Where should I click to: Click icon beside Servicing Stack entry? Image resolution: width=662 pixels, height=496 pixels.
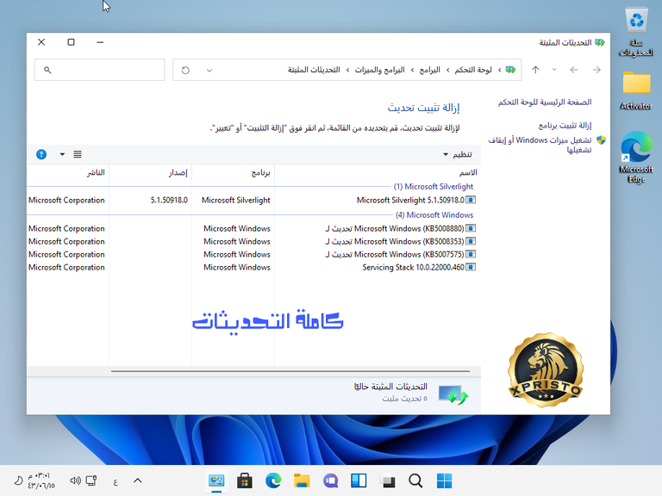click(471, 267)
